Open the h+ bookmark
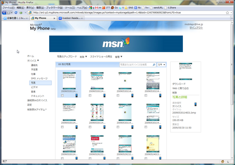The image size is (235, 165). coord(145,8)
